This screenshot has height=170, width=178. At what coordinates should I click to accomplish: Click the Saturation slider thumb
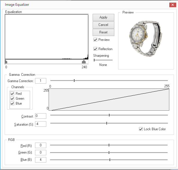107,123
